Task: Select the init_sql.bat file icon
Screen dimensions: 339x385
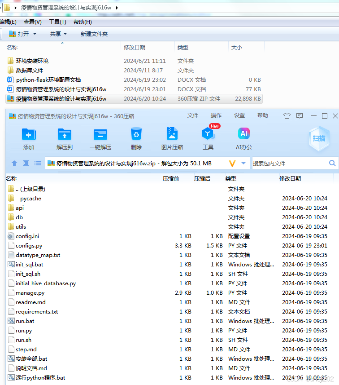Action: coord(11,264)
